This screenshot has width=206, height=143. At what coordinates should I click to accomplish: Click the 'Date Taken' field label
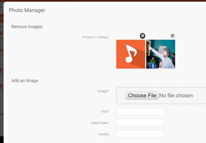click(100, 123)
